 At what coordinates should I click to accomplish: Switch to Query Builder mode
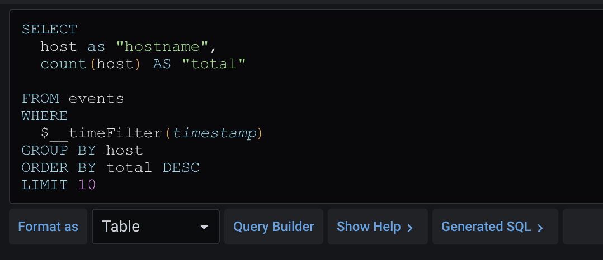tap(274, 227)
